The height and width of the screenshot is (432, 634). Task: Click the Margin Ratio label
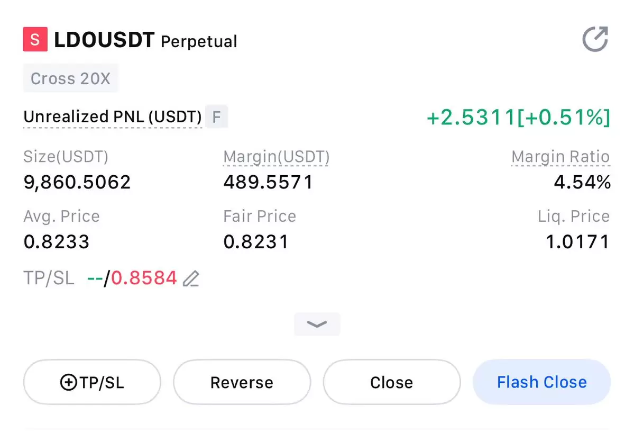[561, 157]
